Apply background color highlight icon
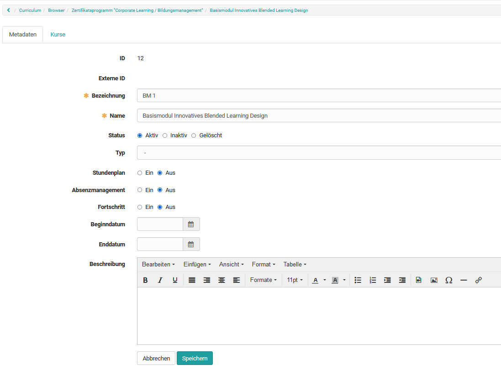The height and width of the screenshot is (370, 501). (x=335, y=280)
